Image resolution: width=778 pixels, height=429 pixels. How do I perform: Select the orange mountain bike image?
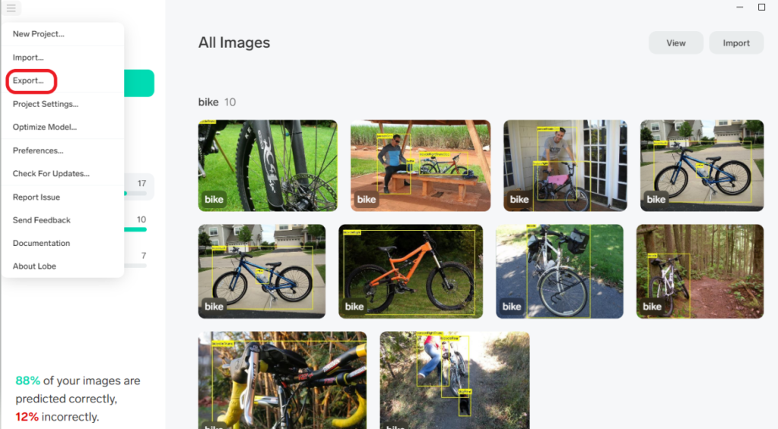[x=411, y=271]
